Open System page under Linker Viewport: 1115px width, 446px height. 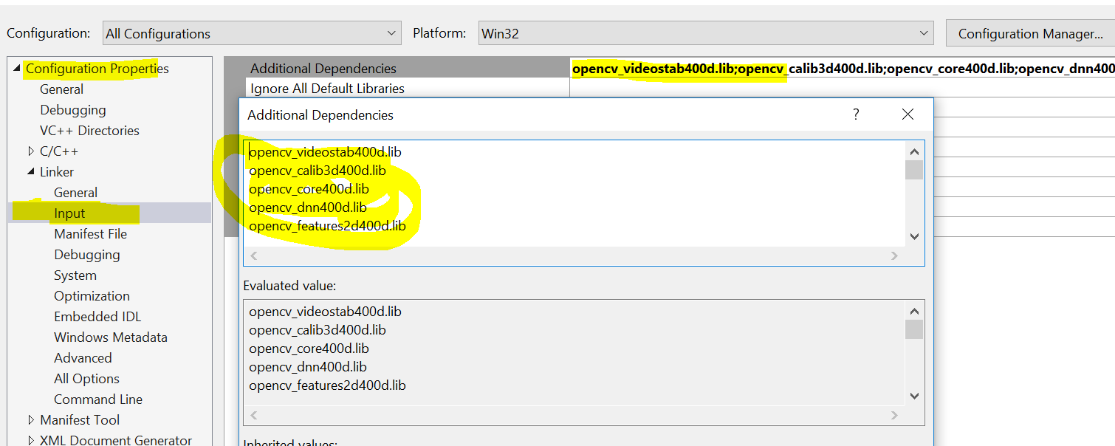75,275
